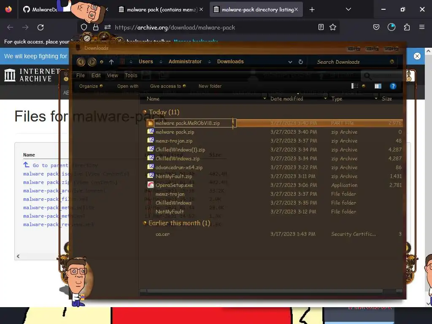The image size is (432, 324).
Task: Bookmark this page with the star icon
Action: [x=333, y=27]
